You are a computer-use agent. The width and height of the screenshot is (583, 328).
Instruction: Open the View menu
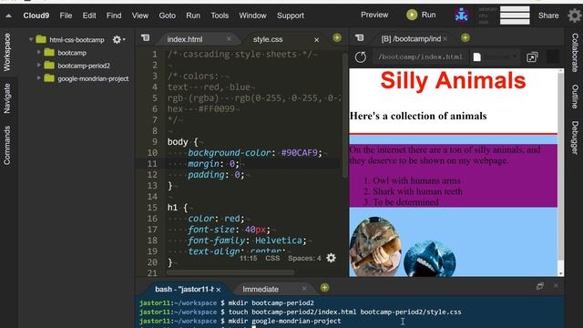tap(139, 15)
